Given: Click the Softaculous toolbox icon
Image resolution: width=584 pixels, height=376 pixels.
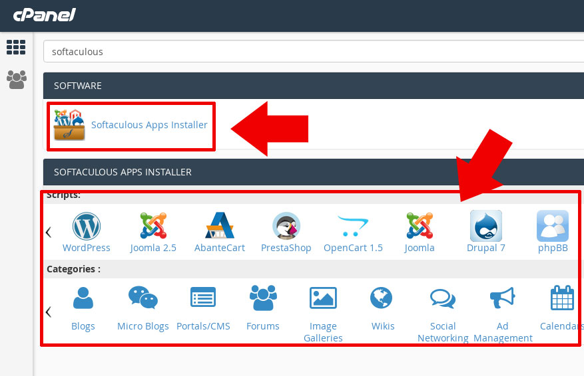Looking at the screenshot, I should [69, 125].
